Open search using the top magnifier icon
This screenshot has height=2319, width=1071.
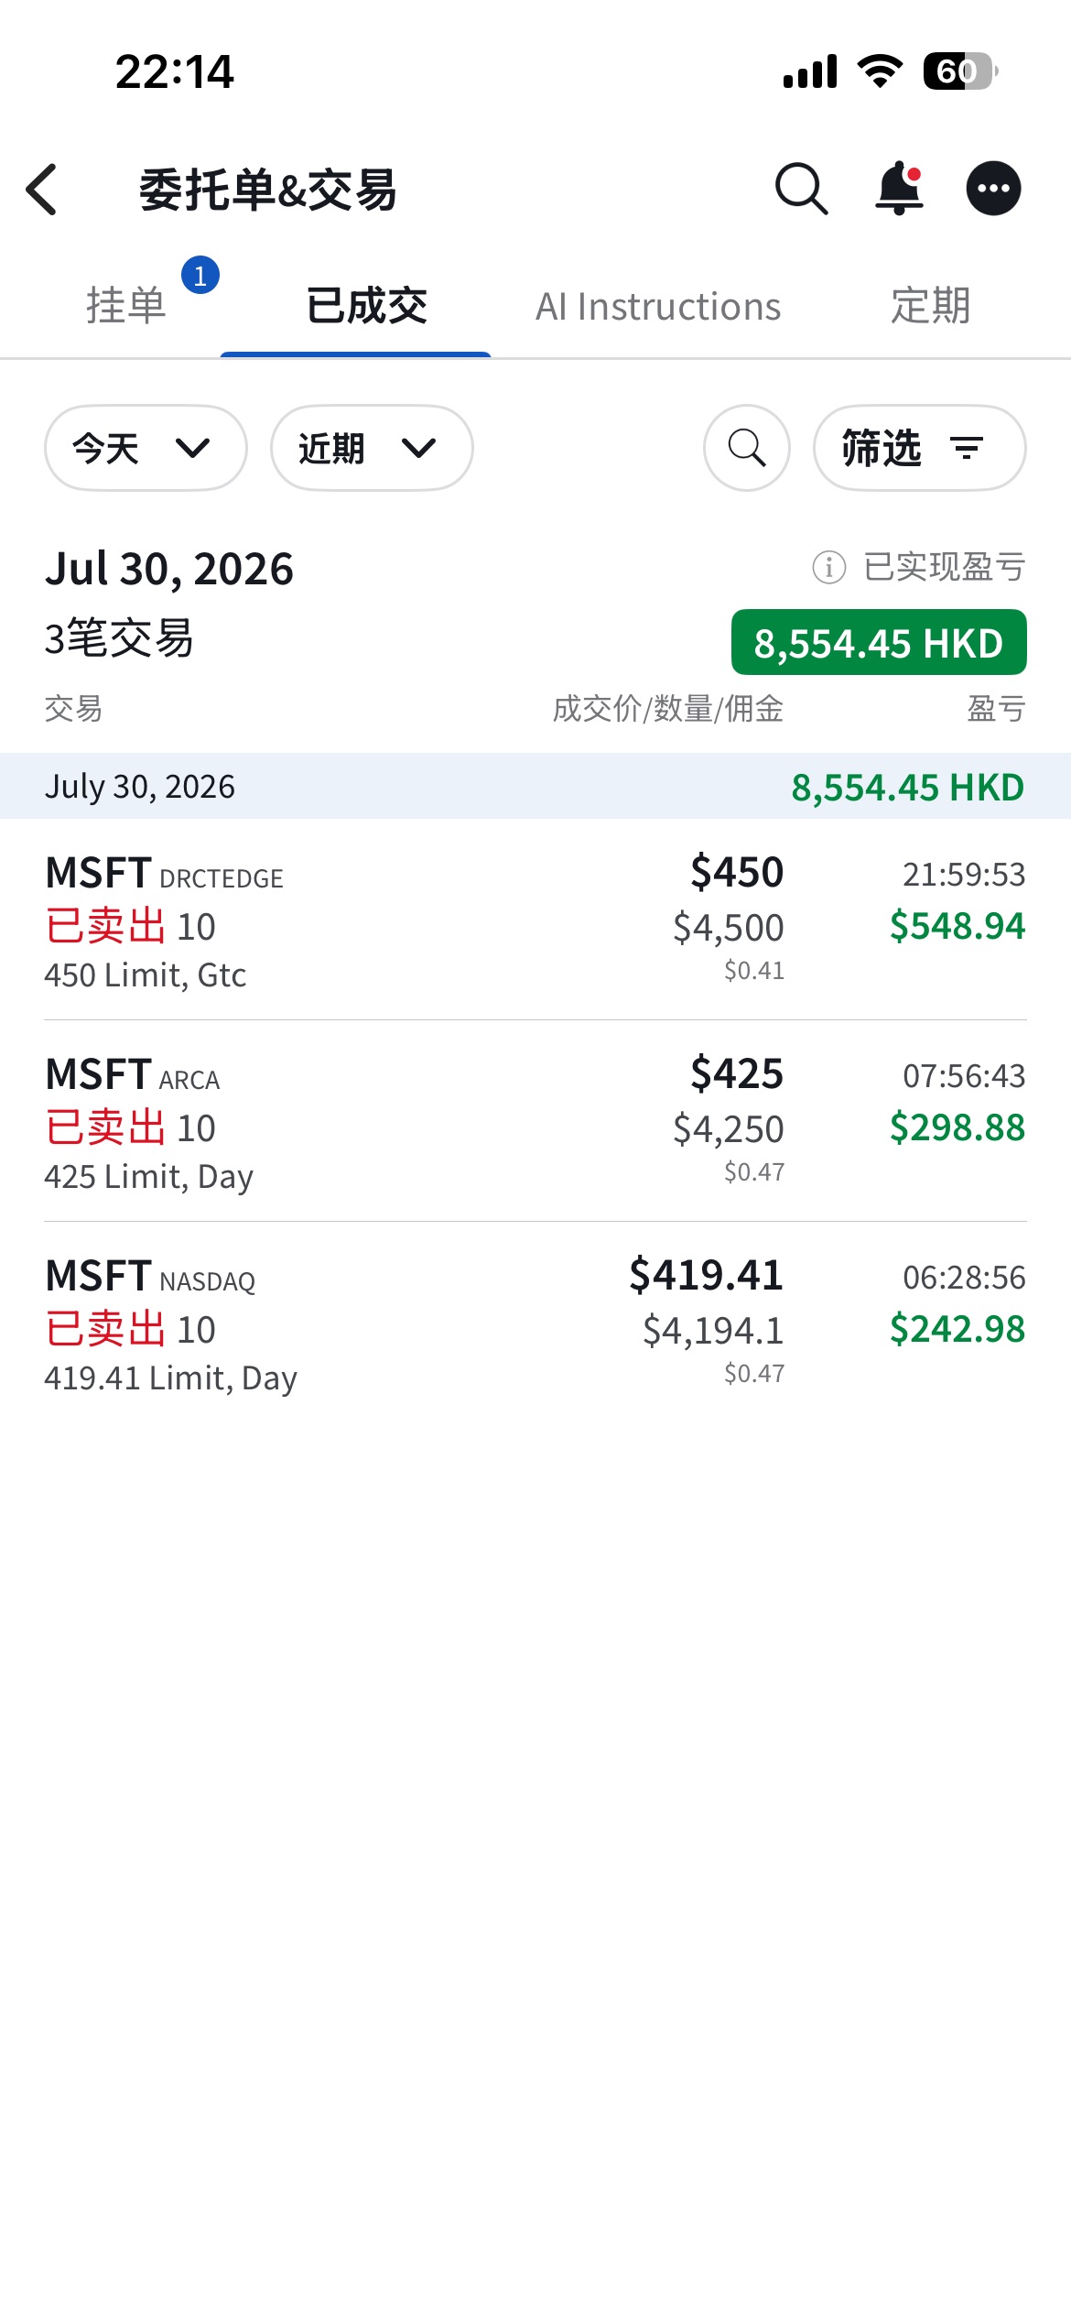click(x=801, y=189)
